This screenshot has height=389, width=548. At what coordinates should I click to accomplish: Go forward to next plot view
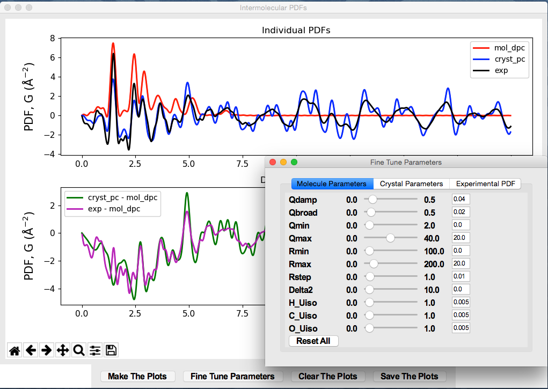(47, 350)
